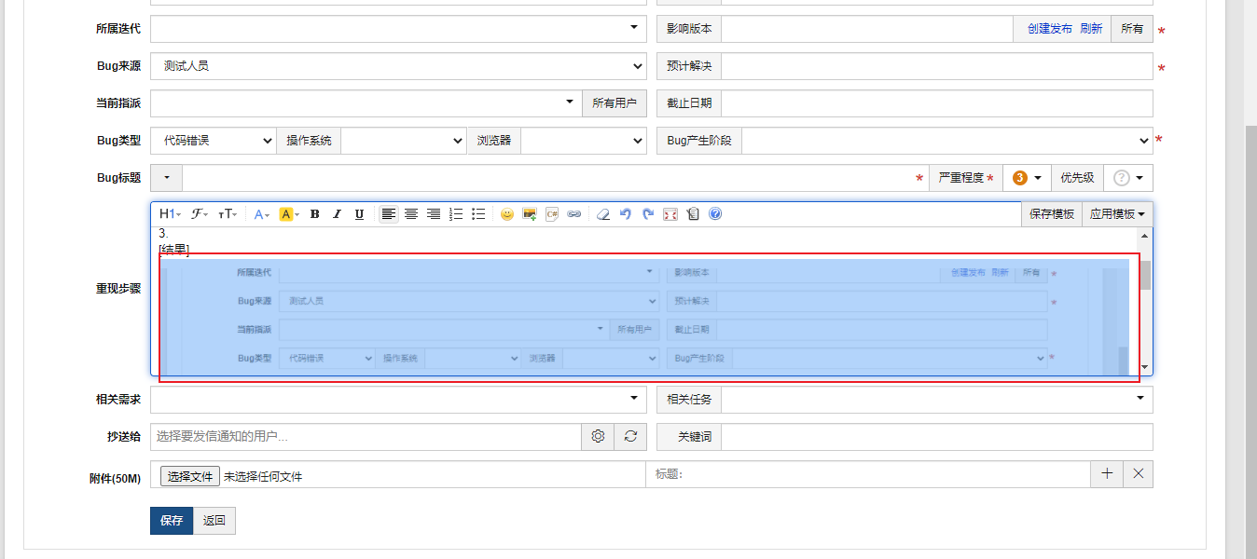Click the 选择文件 file button
This screenshot has width=1257, height=559.
click(190, 476)
